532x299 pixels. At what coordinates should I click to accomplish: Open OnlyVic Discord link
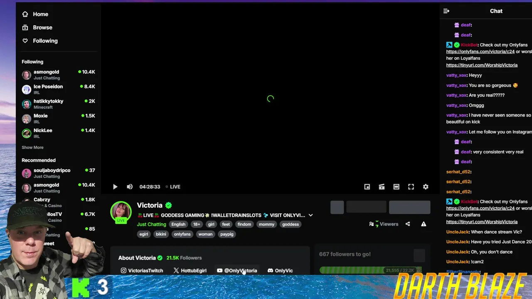(280, 270)
